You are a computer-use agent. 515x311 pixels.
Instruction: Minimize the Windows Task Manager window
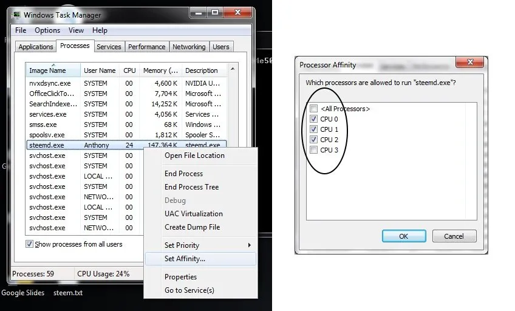pos(199,13)
